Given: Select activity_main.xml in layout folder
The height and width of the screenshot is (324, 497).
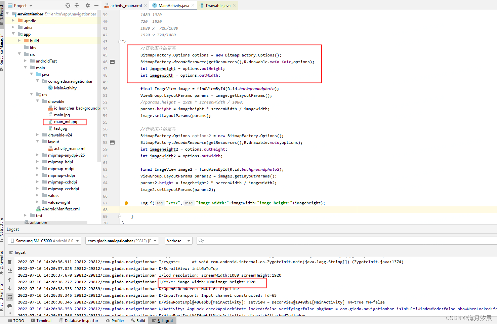Looking at the screenshot, I should 67,149.
